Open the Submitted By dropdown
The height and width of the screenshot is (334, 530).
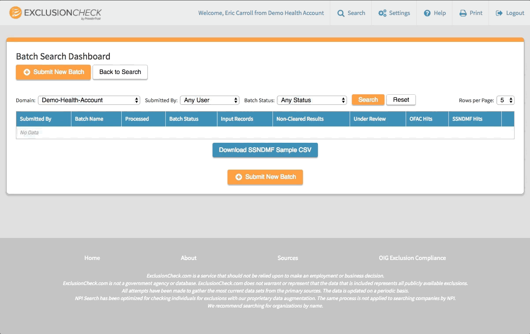[210, 100]
